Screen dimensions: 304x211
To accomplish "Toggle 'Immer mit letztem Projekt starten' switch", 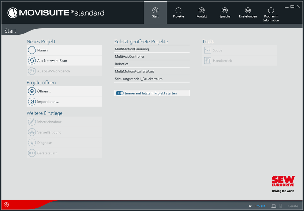I will point(120,93).
